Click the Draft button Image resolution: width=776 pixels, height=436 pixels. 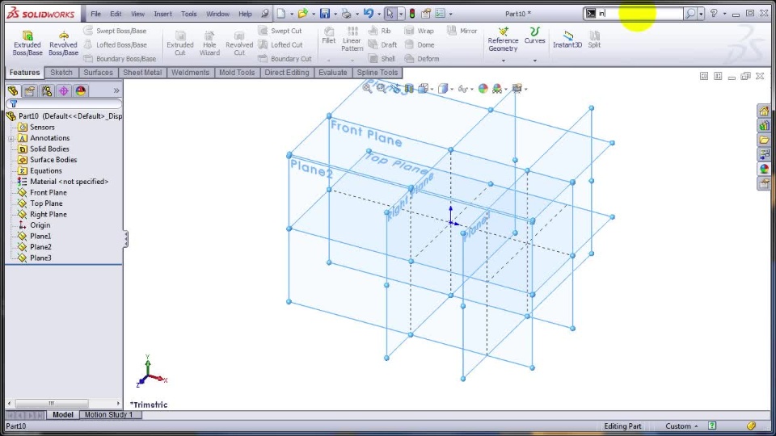(382, 44)
